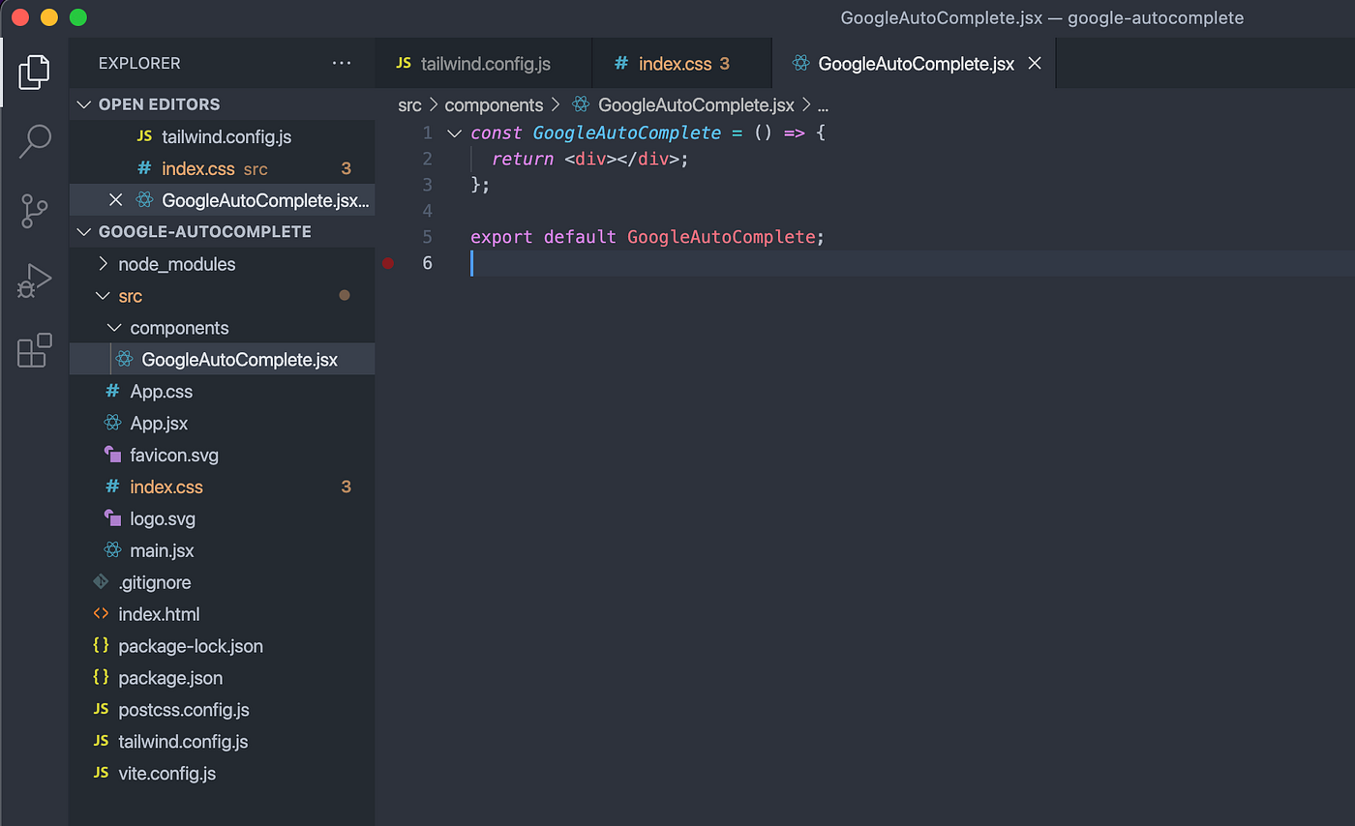This screenshot has height=826, width=1355.
Task: Open the Search view in the activity bar
Action: (x=34, y=141)
